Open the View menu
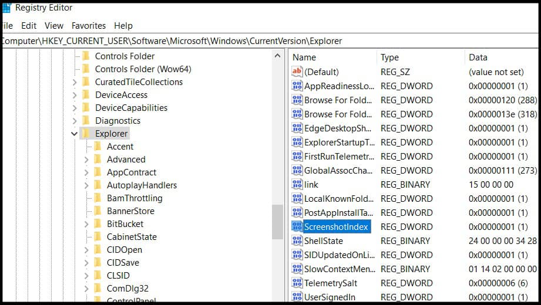The width and height of the screenshot is (541, 305). tap(54, 25)
